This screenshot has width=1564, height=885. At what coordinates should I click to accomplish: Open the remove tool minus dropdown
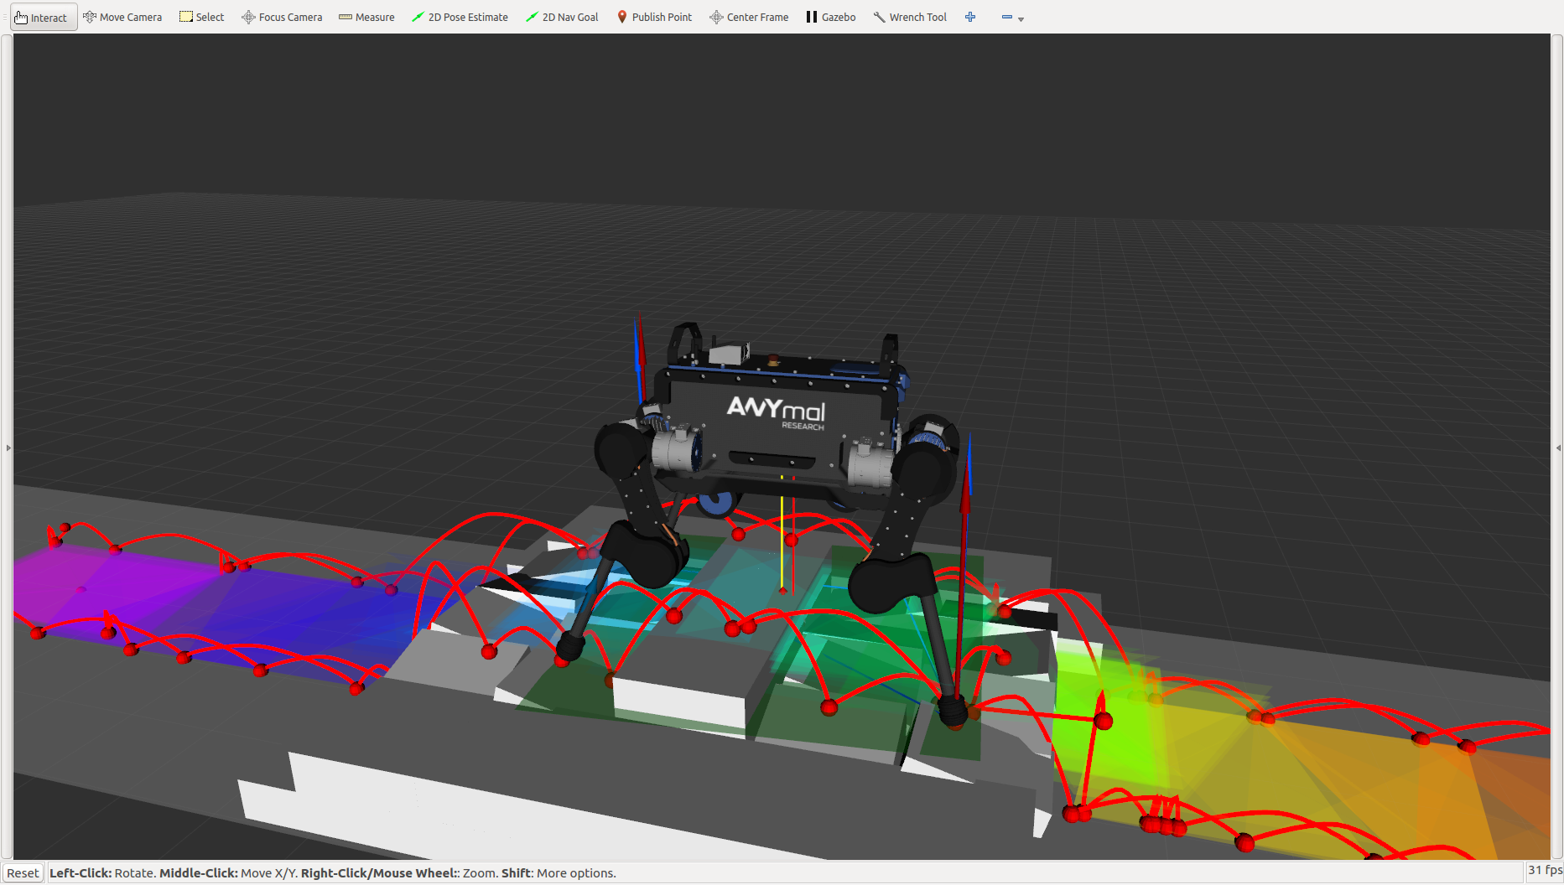1007,17
